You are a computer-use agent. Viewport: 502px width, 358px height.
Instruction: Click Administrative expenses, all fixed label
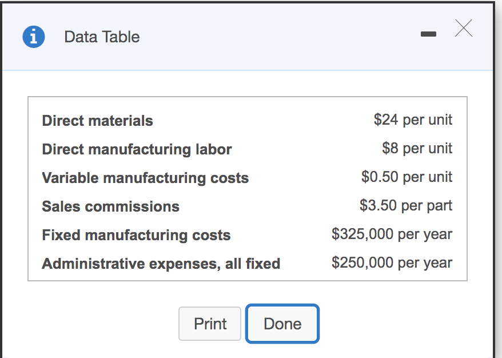point(161,264)
